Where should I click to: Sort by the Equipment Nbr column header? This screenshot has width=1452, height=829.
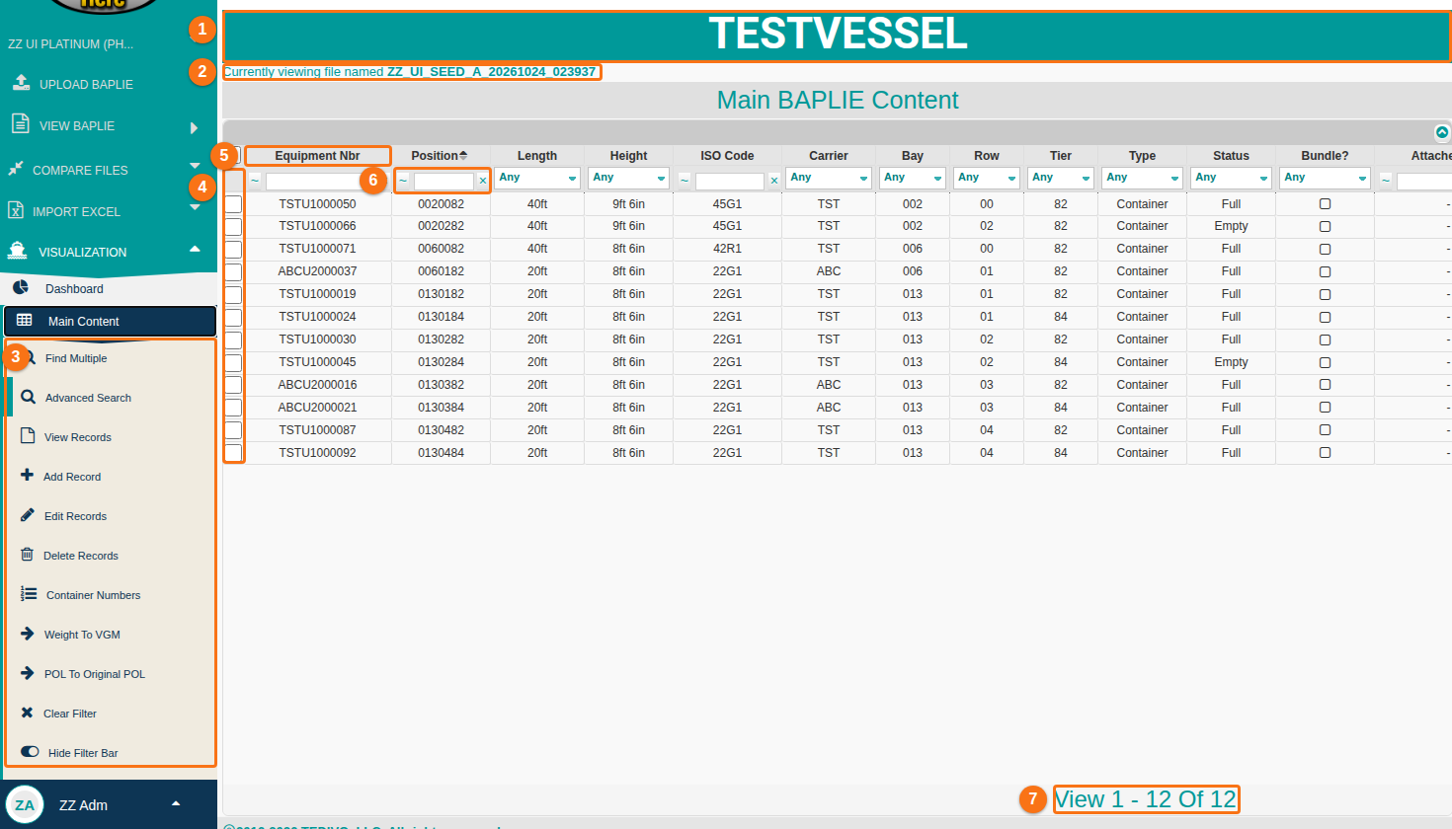click(317, 156)
